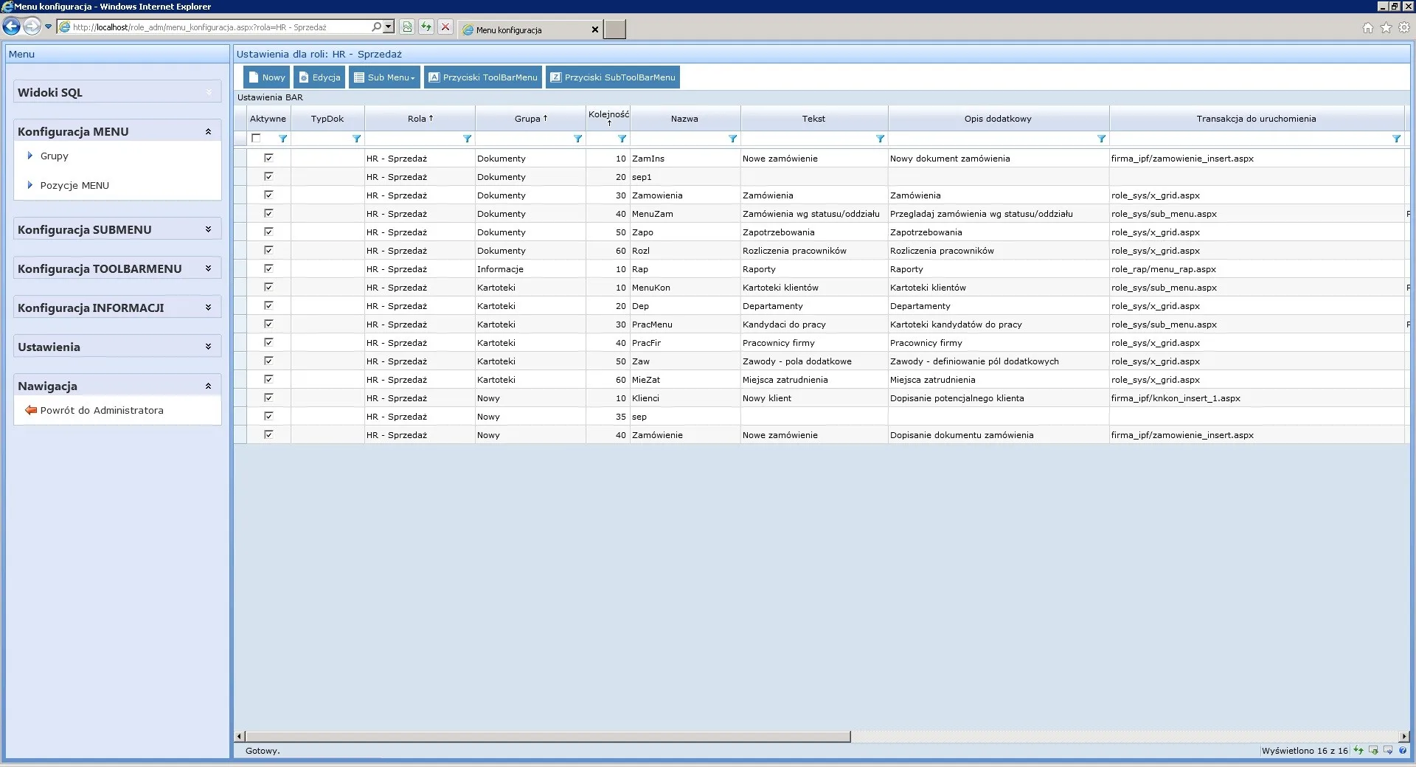Click the filter icon in Rola column
This screenshot has width=1416, height=767.
[x=467, y=139]
